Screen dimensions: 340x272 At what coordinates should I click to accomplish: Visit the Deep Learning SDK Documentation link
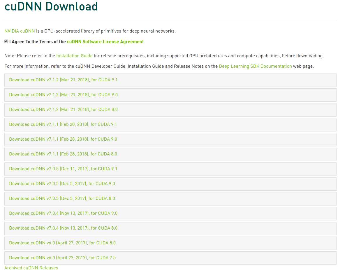255,66
